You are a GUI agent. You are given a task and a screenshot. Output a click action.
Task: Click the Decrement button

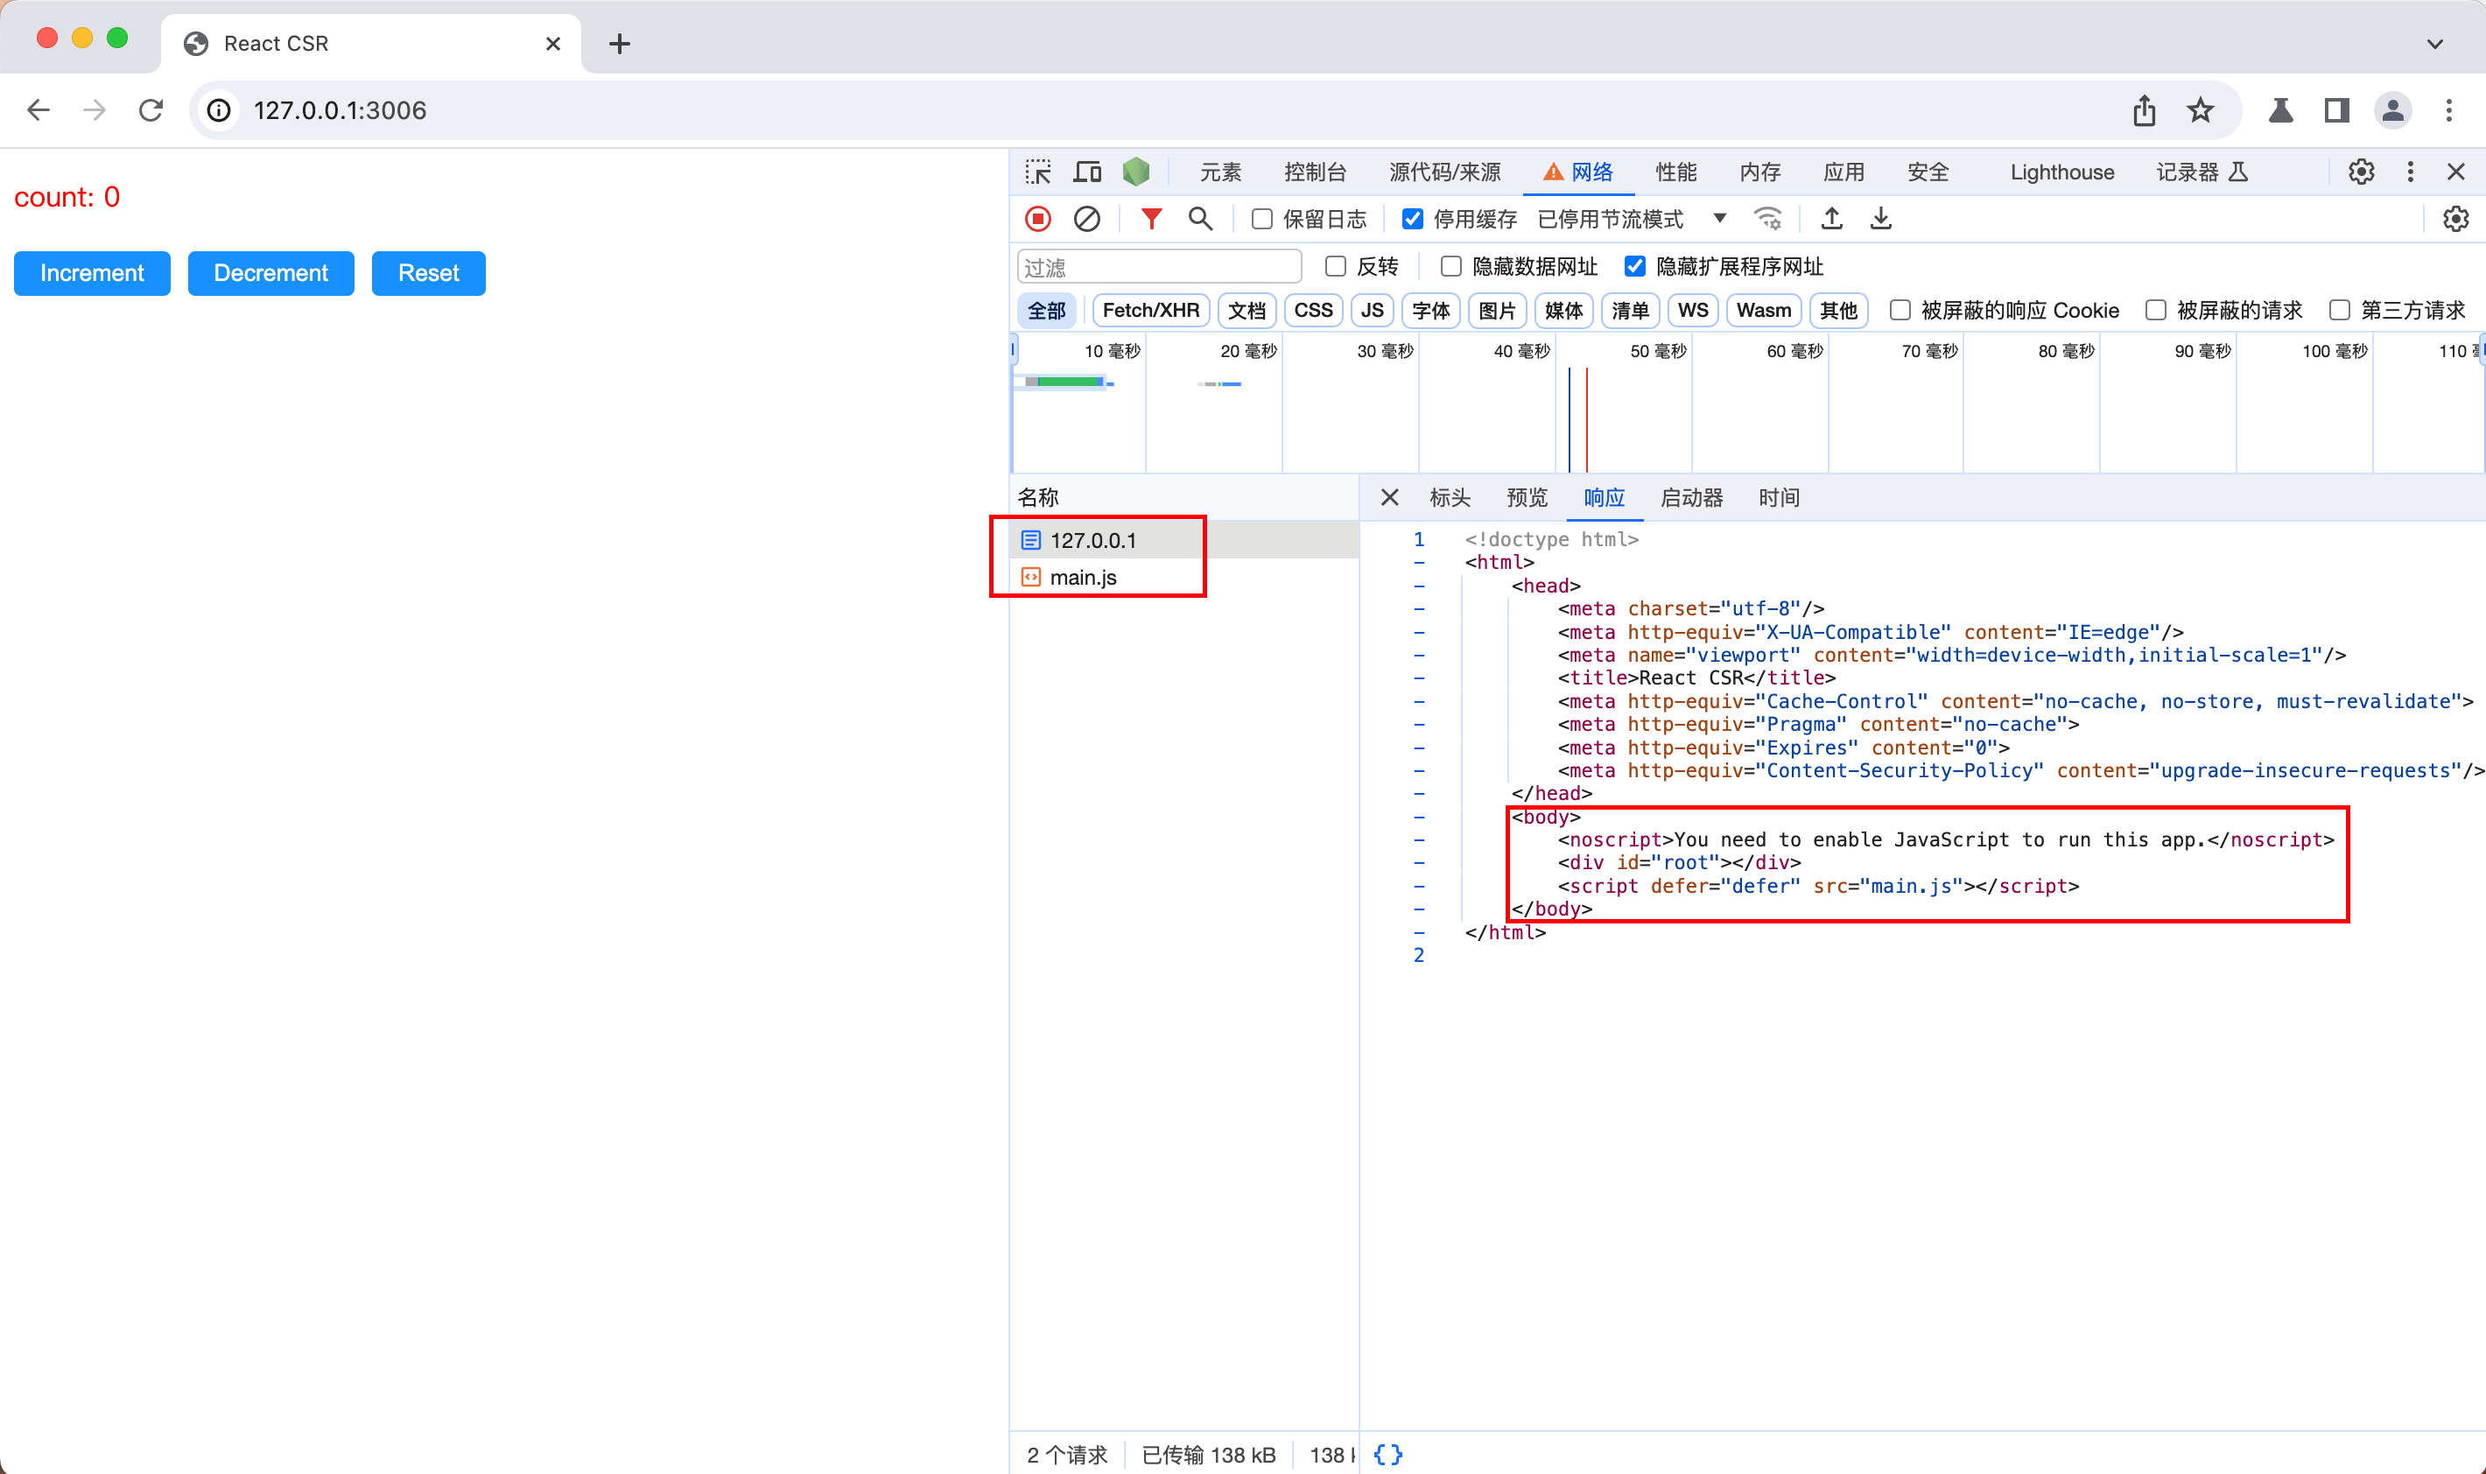[x=271, y=273]
